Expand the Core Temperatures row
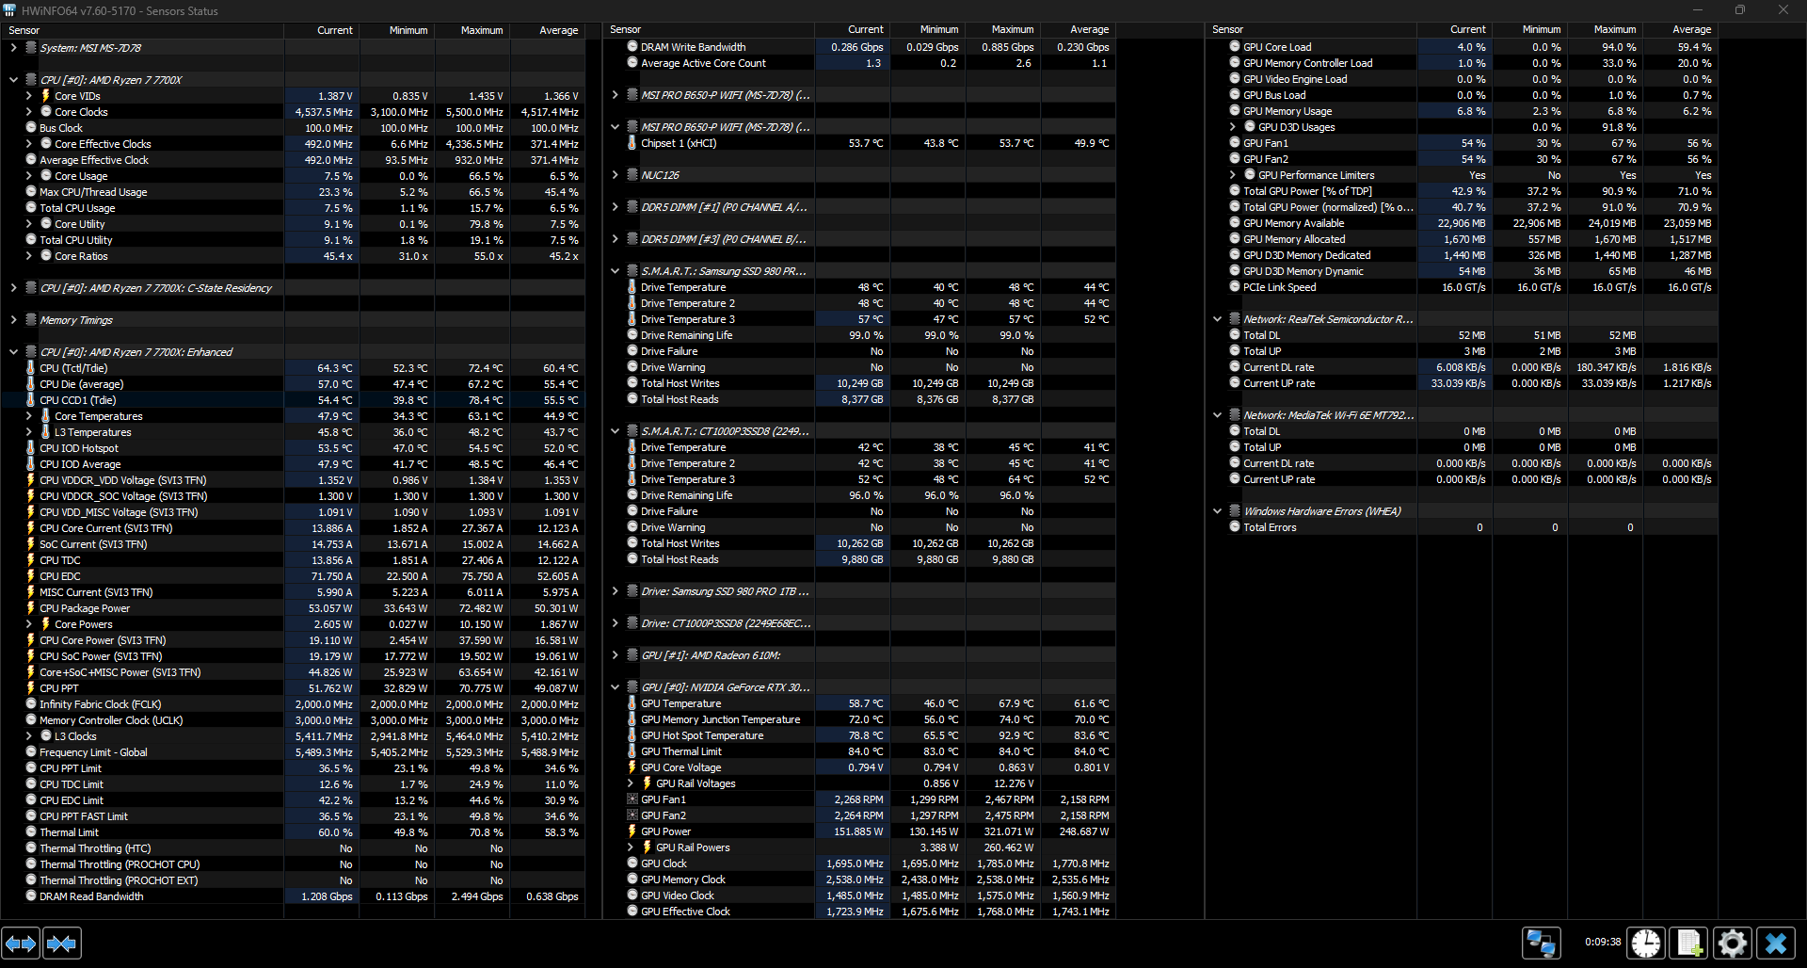Screen dimensions: 1807x968 click(28, 416)
